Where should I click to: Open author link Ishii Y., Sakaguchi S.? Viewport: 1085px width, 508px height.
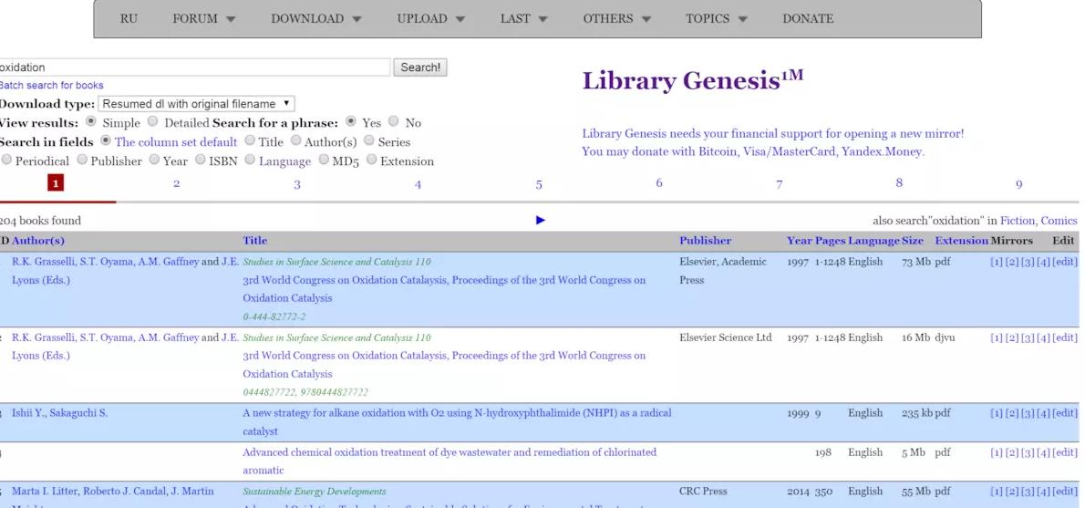tap(59, 413)
